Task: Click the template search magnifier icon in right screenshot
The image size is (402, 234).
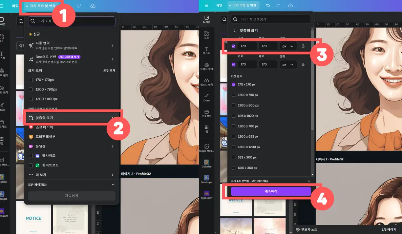Action: click(x=224, y=20)
